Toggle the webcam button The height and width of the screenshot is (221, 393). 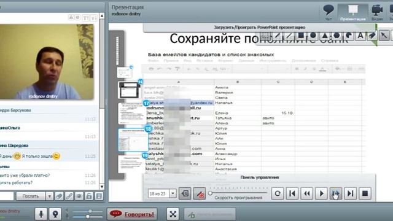(55, 214)
